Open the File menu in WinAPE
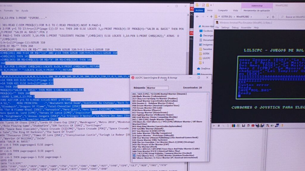This screenshot has width=305, height=171. click(217, 28)
